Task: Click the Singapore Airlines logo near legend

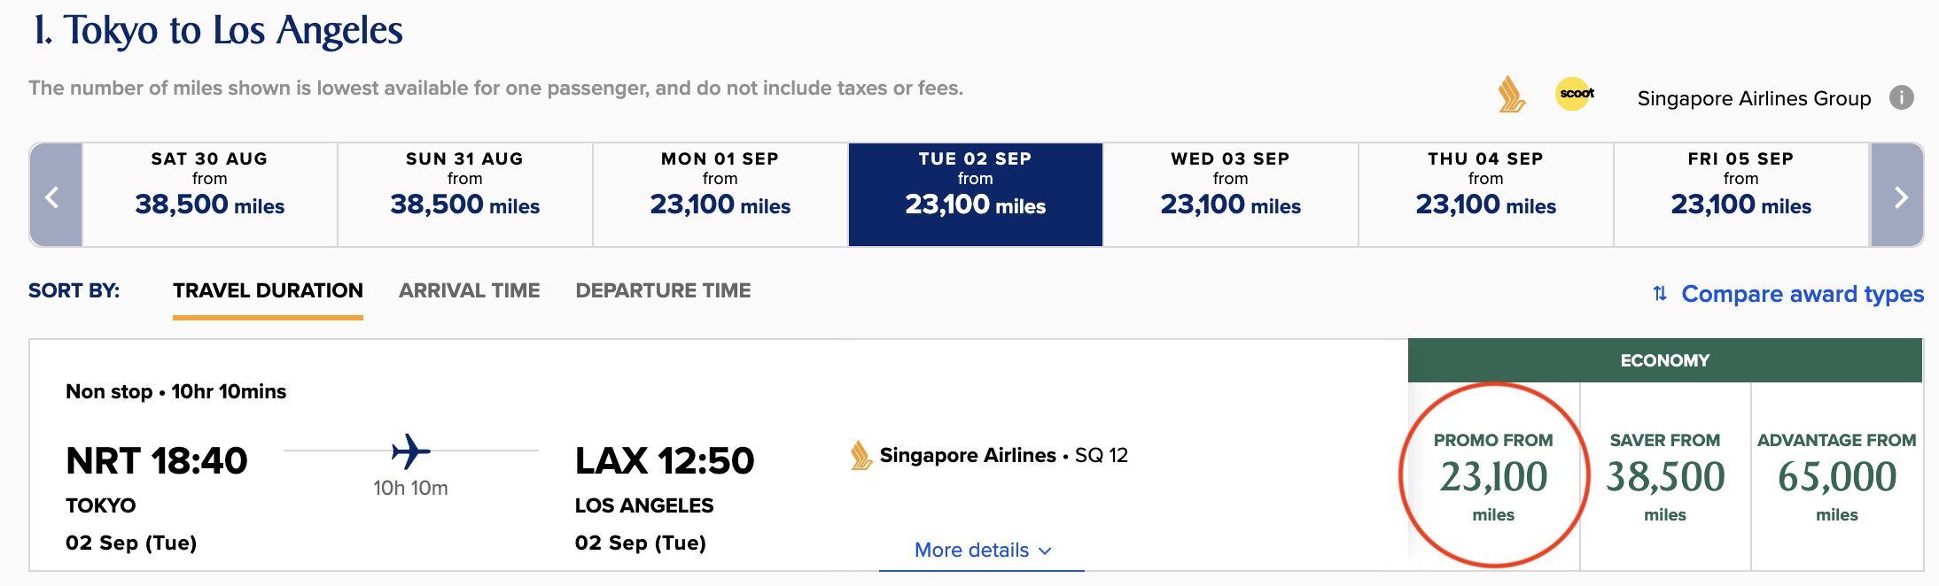Action: coord(1511,95)
